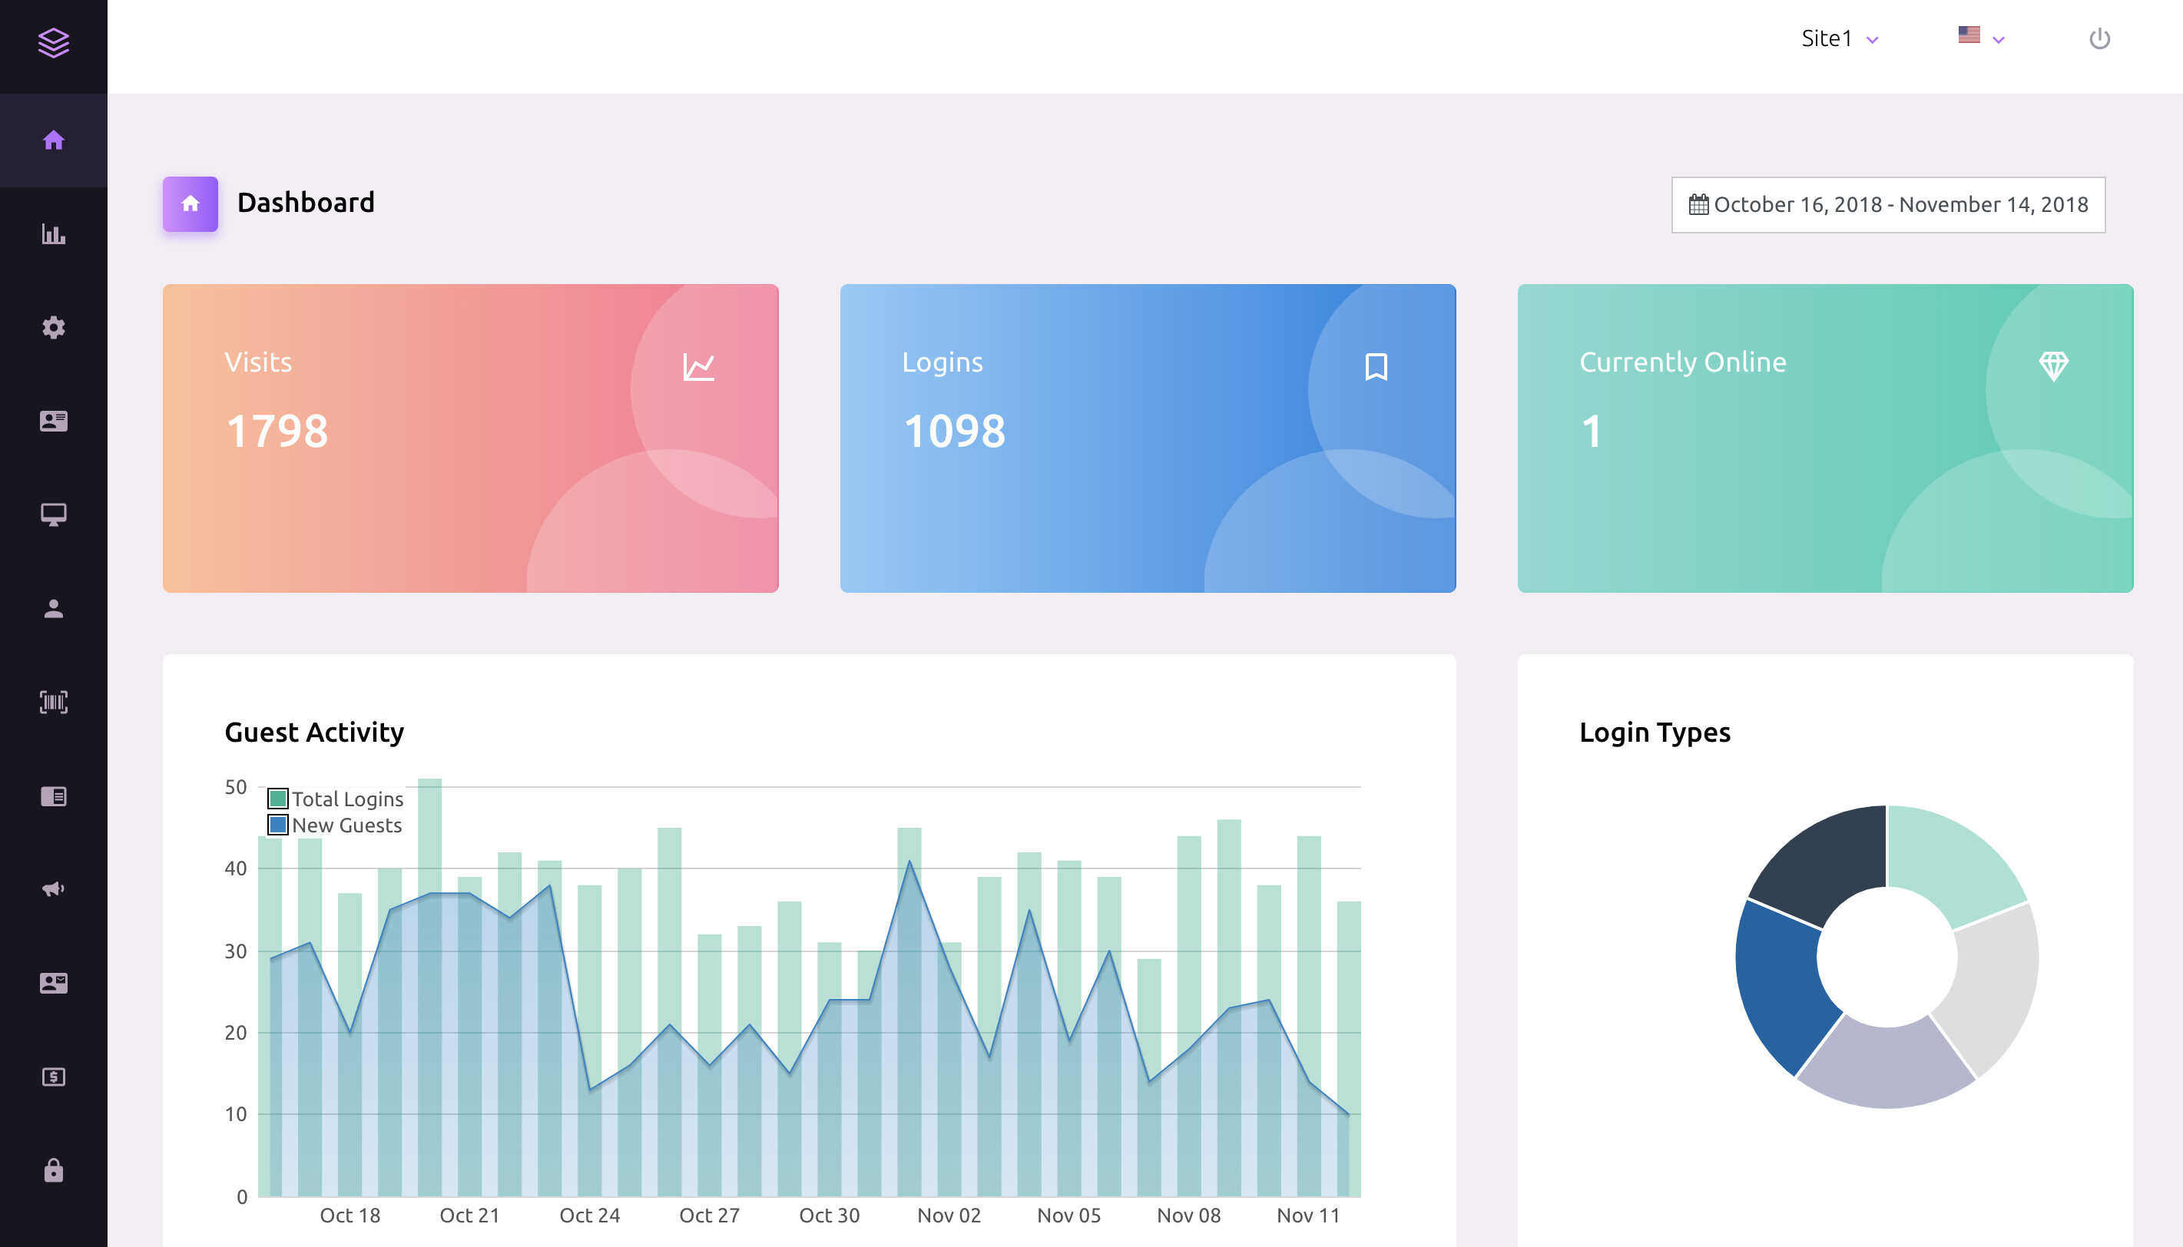The height and width of the screenshot is (1247, 2183).
Task: Open the bar chart statistics sidebar icon
Action: [53, 233]
